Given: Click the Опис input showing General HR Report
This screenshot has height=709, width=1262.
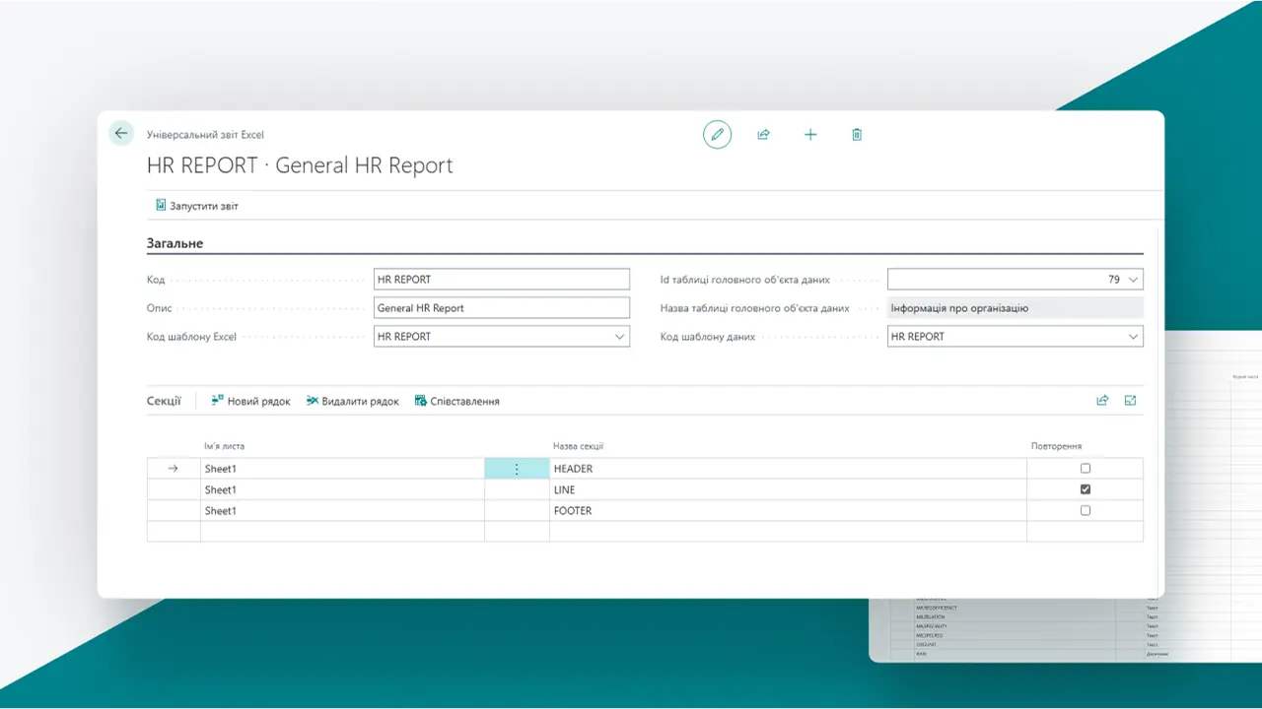Looking at the screenshot, I should (501, 307).
